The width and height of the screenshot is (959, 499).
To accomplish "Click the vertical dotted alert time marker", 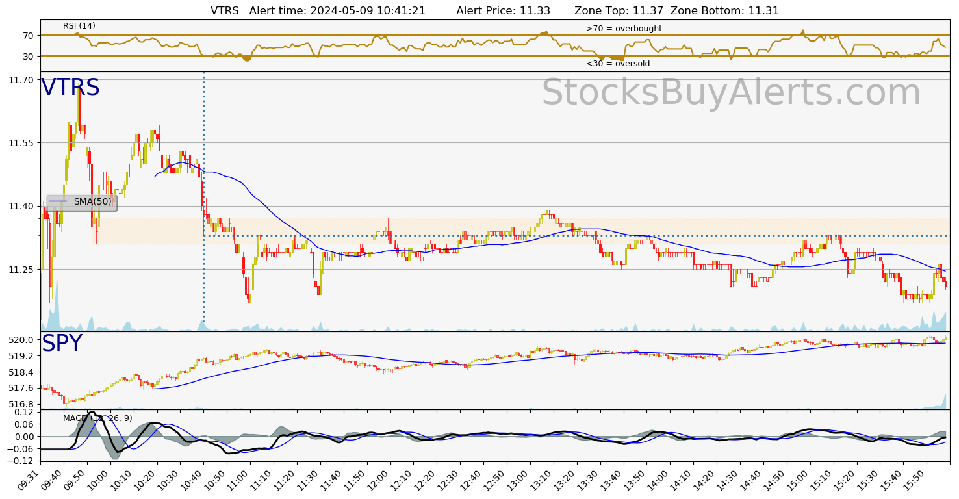I will tap(203, 201).
